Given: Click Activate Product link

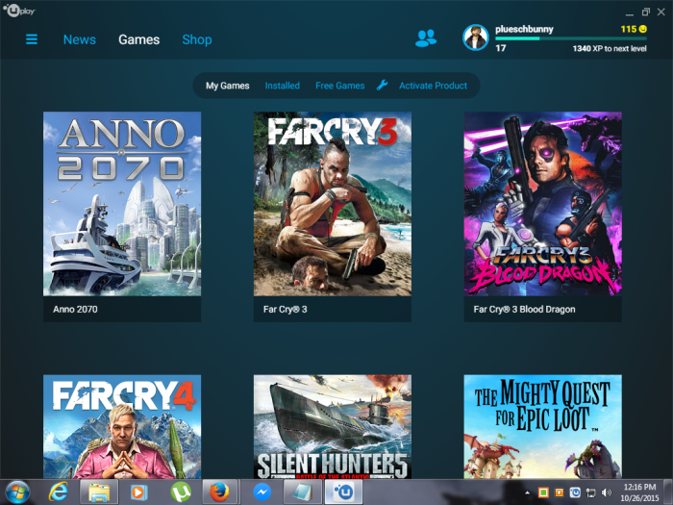Looking at the screenshot, I should [433, 86].
